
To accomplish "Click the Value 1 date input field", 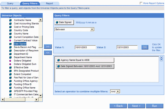I will (x=85, y=47).
